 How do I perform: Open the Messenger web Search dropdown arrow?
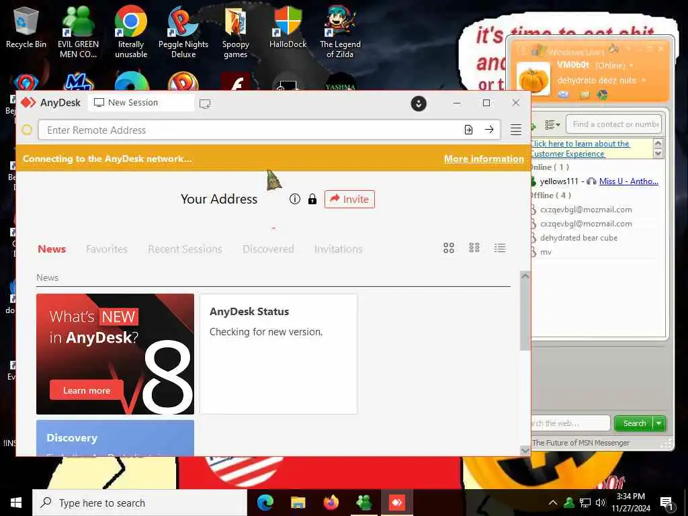pos(659,423)
